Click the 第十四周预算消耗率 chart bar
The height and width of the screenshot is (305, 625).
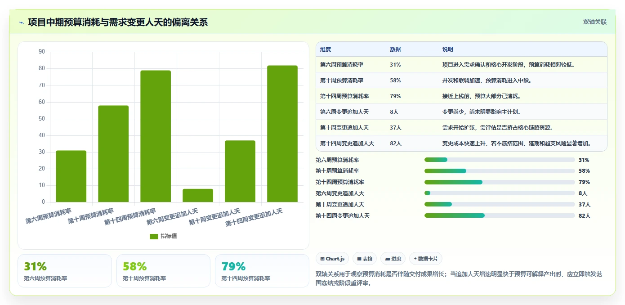156,136
